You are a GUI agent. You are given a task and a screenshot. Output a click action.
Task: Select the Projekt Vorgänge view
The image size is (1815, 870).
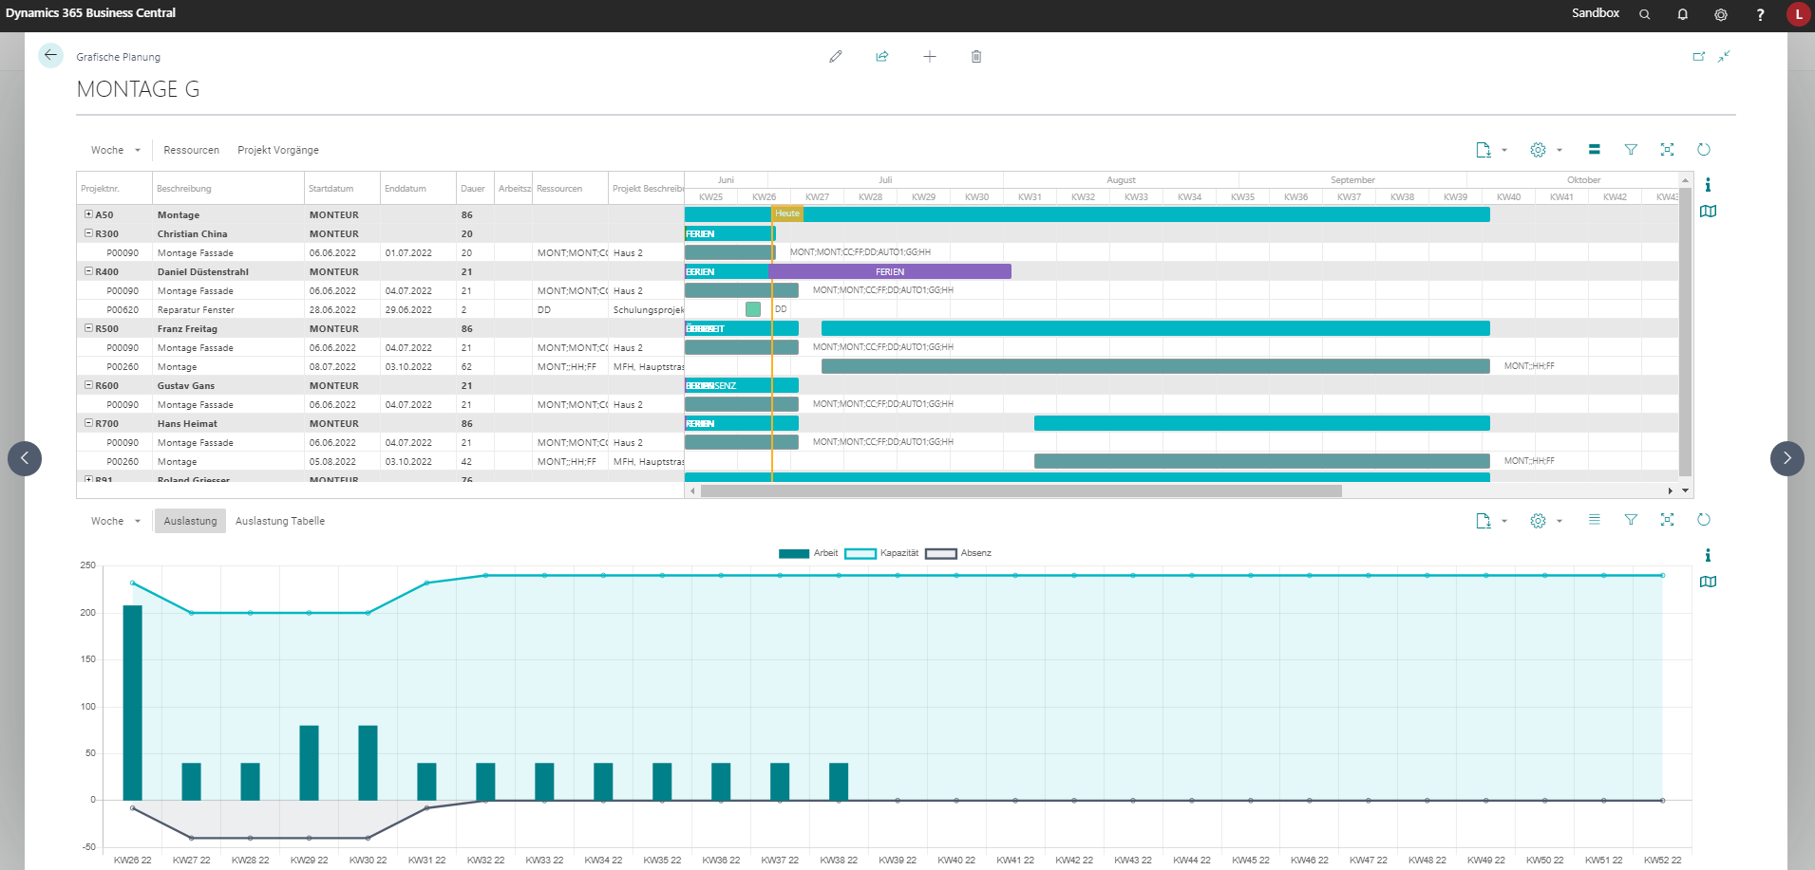278,150
